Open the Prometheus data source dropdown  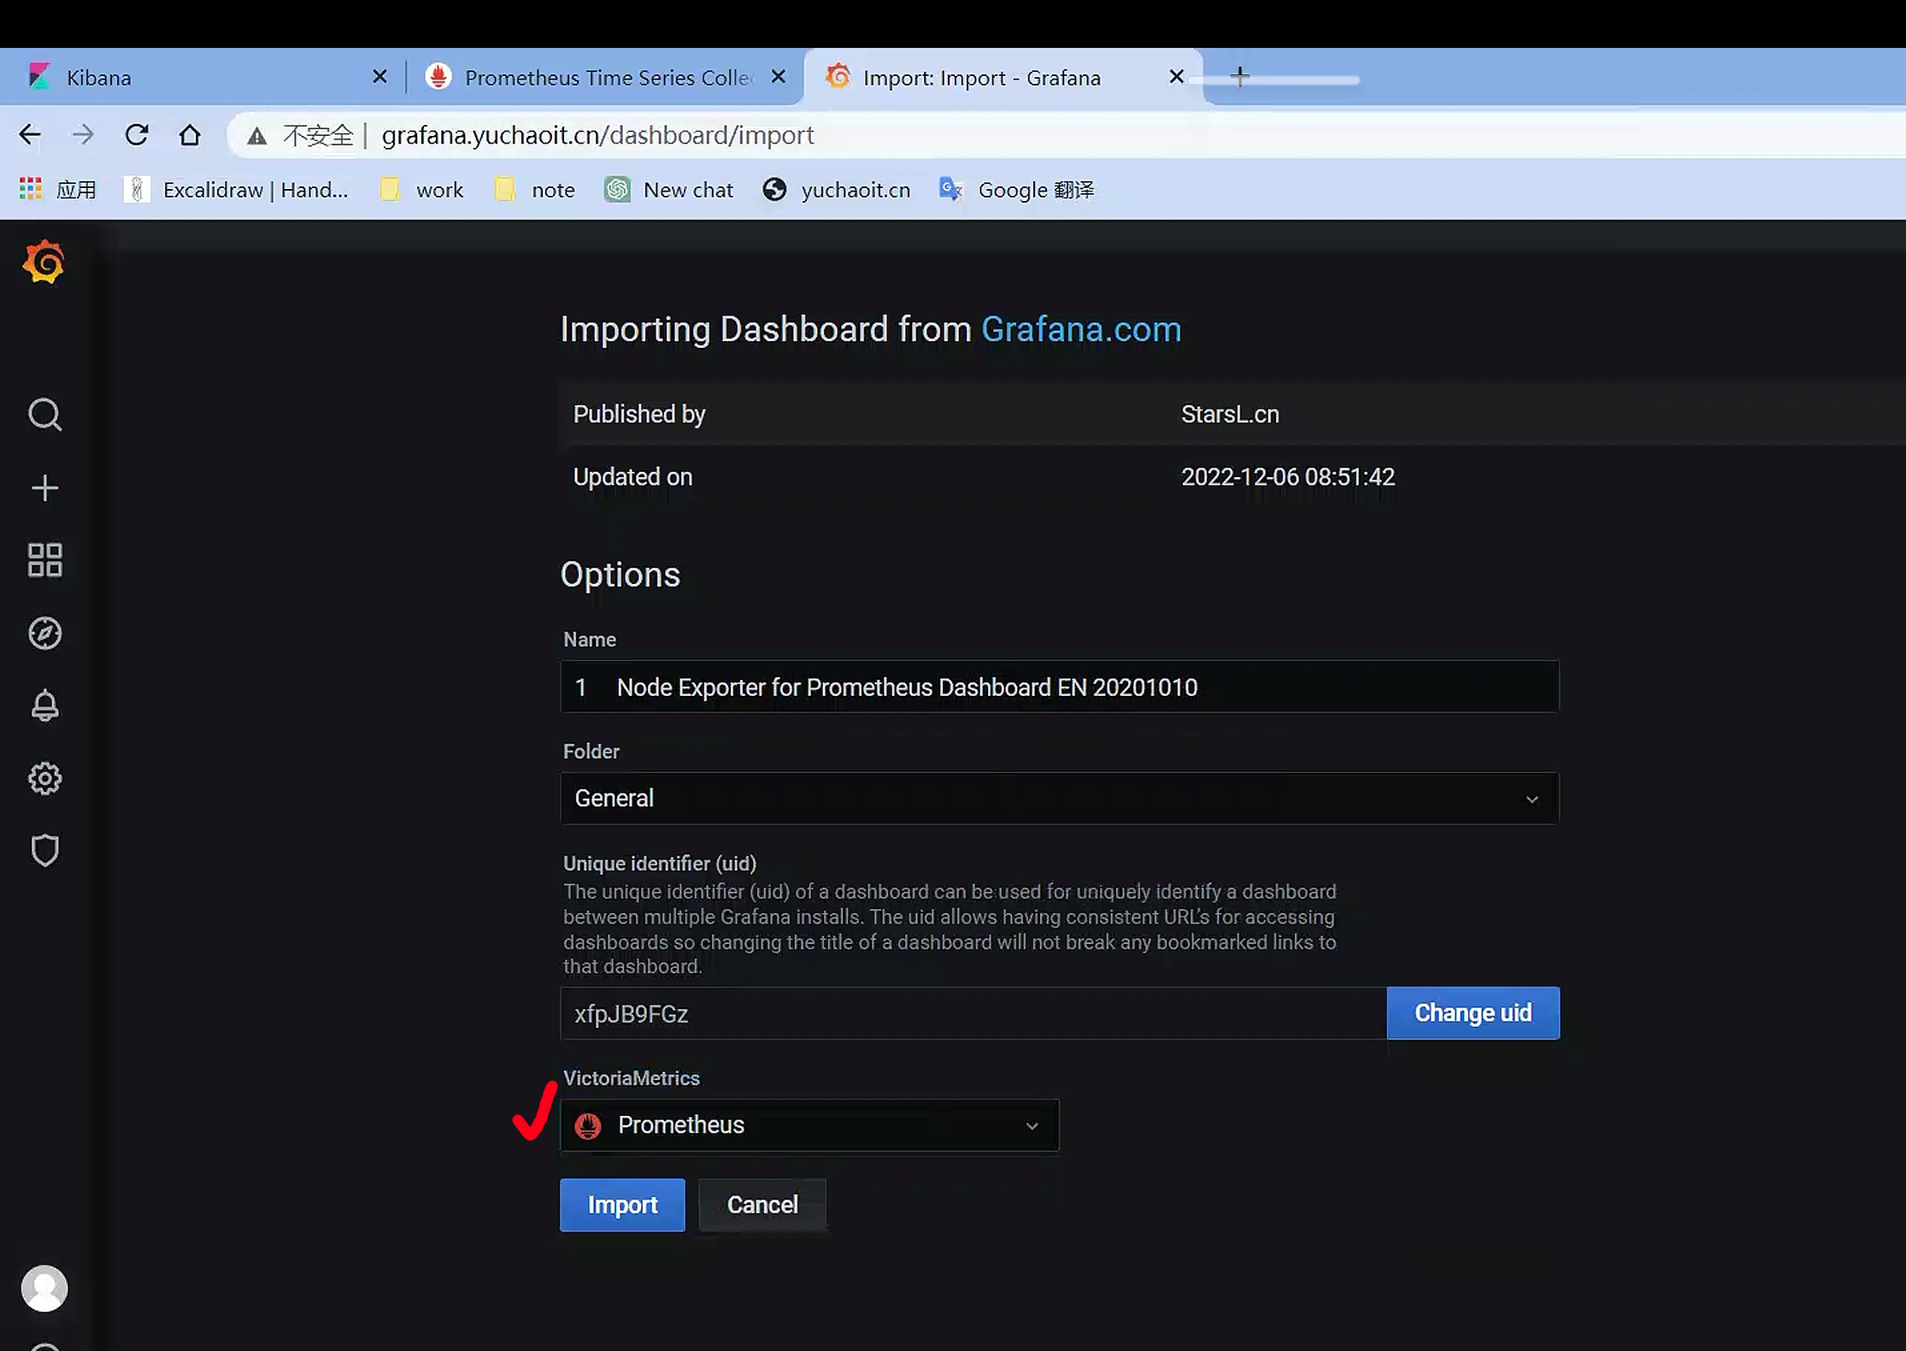[x=809, y=1125]
